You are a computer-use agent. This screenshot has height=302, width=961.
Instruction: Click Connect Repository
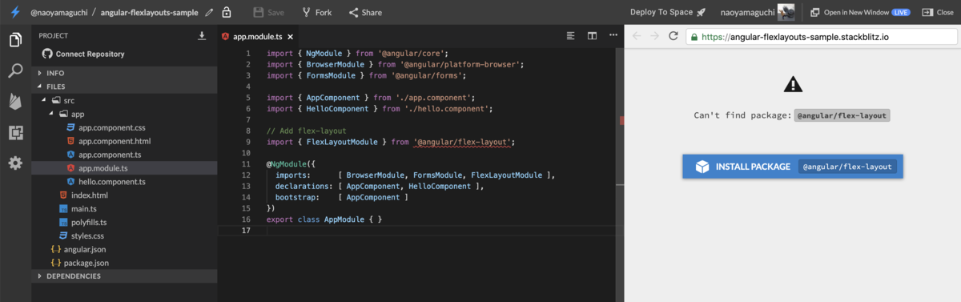click(83, 54)
